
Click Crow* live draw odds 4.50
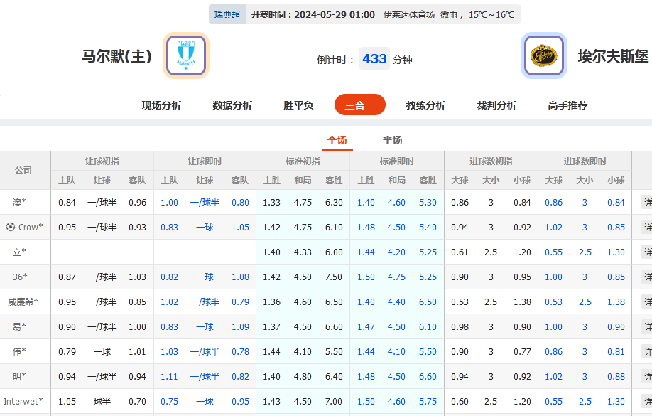(x=397, y=228)
